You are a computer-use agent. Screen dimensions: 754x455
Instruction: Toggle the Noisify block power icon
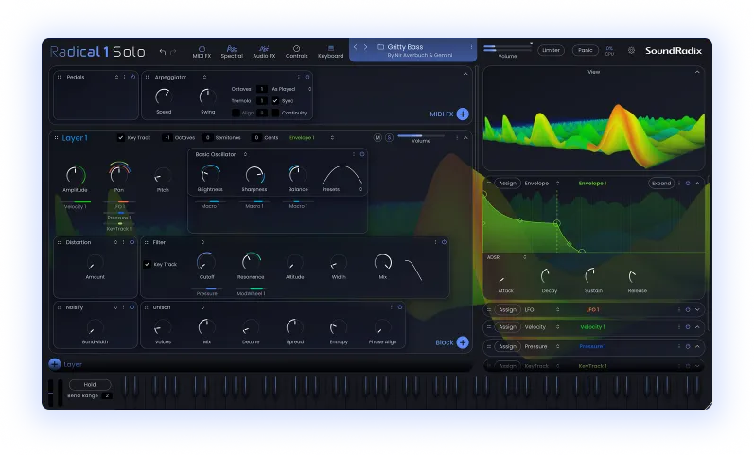click(132, 307)
